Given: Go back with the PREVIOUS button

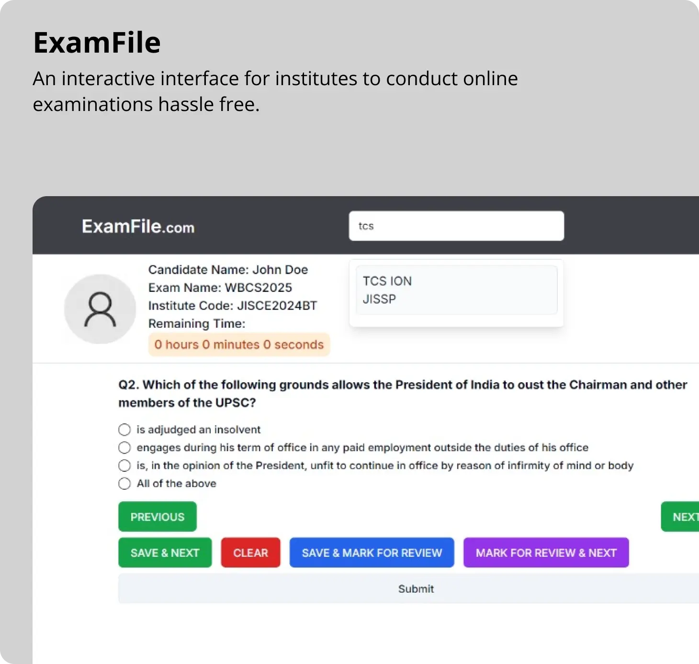Looking at the screenshot, I should 158,517.
